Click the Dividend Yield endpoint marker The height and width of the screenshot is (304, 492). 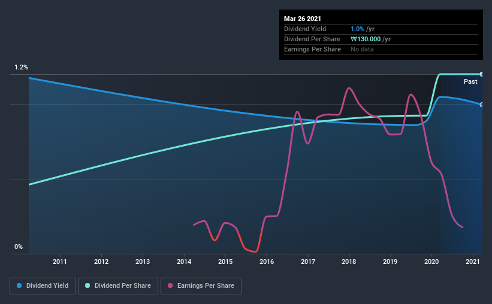tap(481, 105)
